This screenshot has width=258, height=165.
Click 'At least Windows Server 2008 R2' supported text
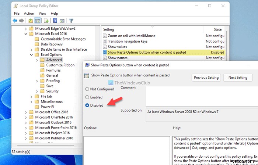coord(183,112)
